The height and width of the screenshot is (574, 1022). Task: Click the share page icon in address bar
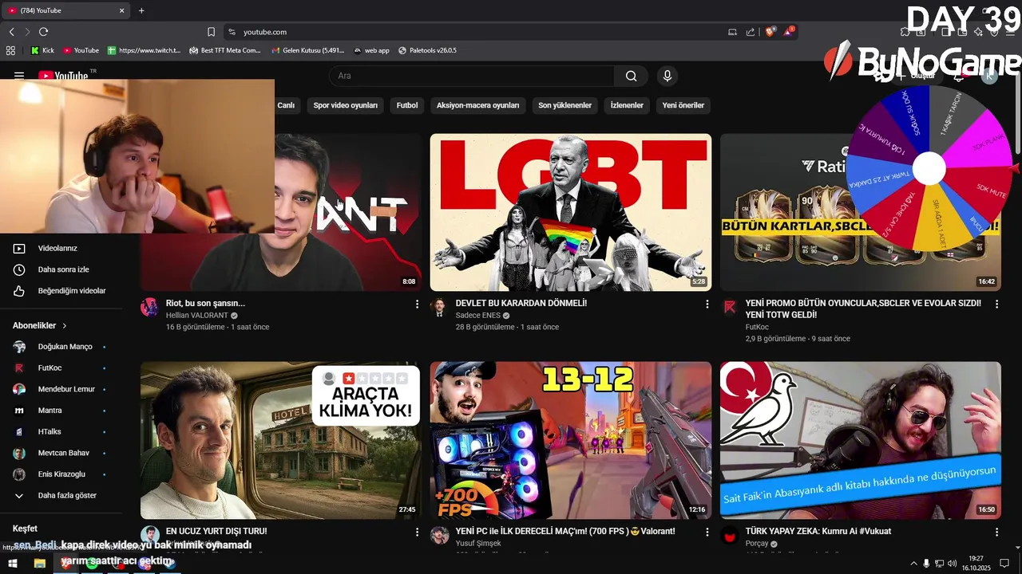[751, 32]
